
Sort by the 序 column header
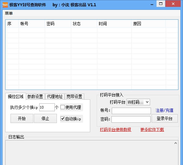(12, 24)
